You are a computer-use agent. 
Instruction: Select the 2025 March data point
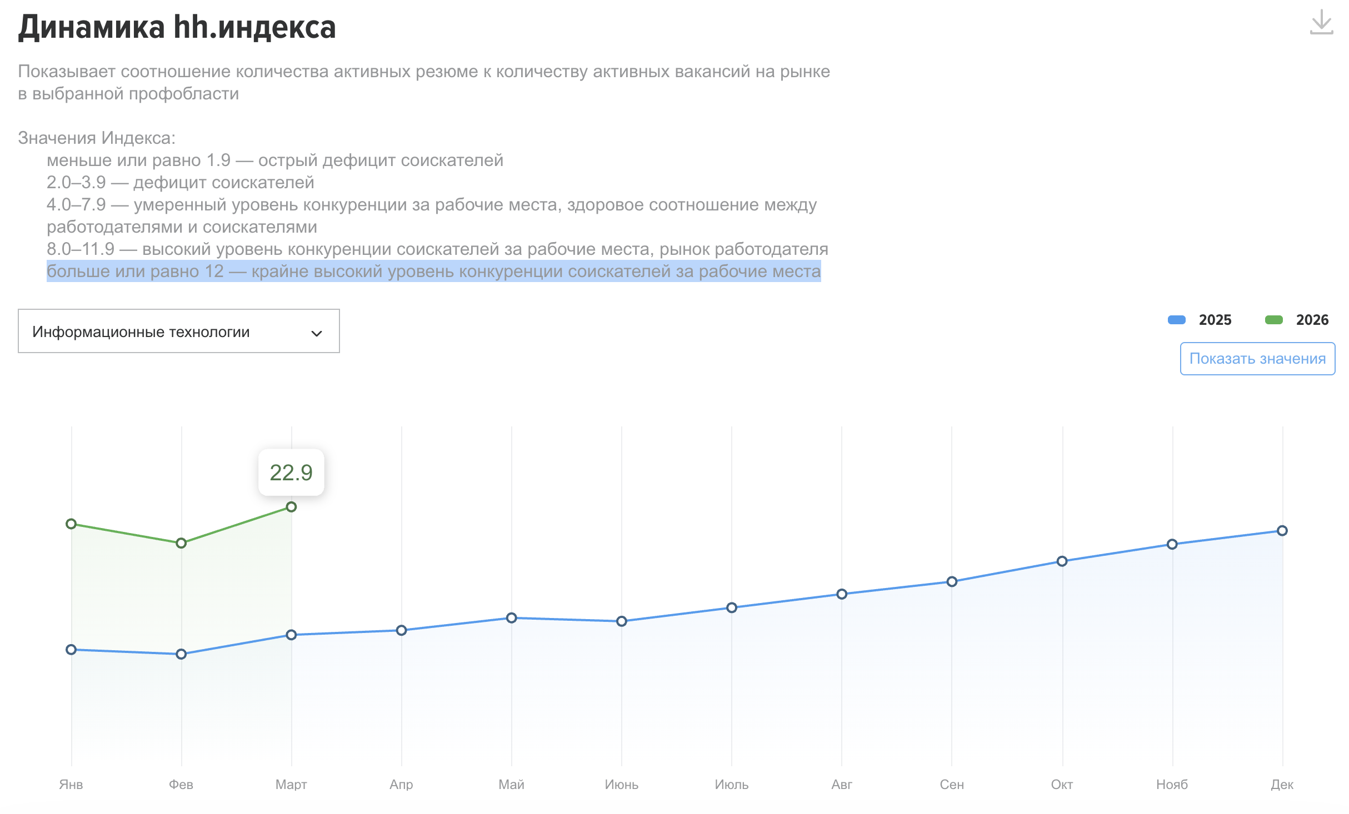point(291,635)
